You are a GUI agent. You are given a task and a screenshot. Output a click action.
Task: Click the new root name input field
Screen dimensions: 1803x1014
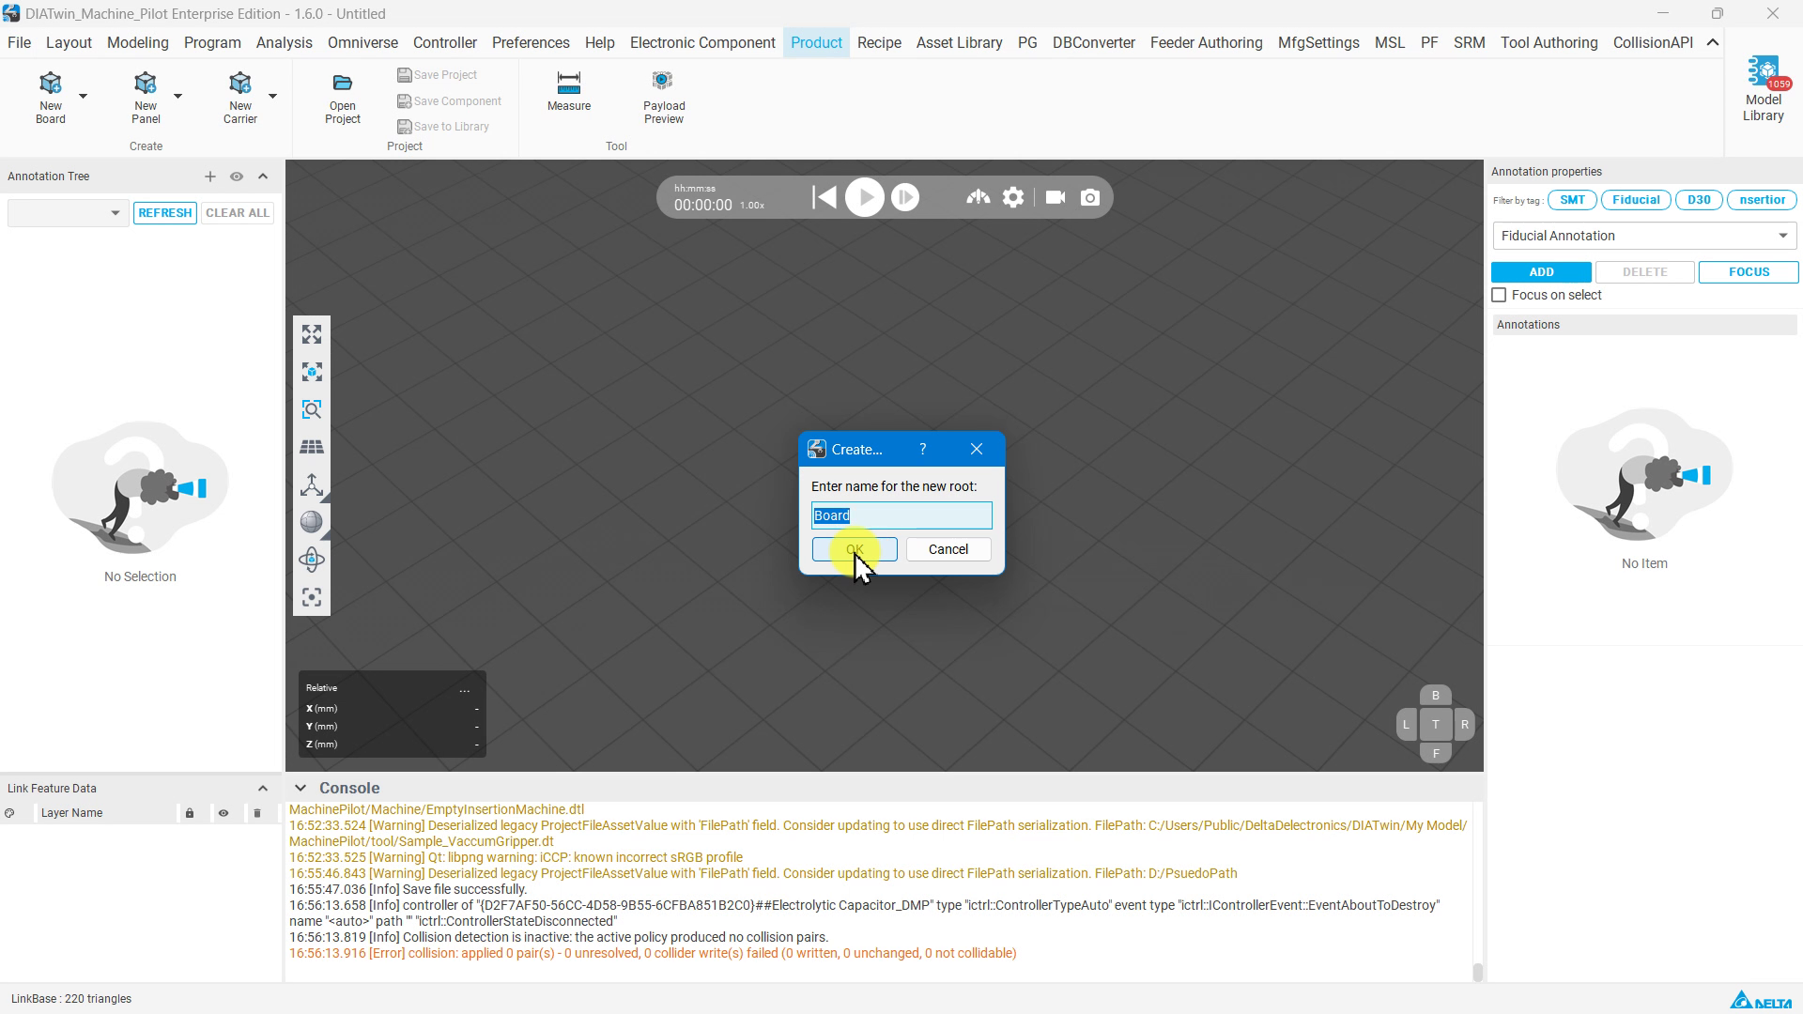click(x=901, y=515)
